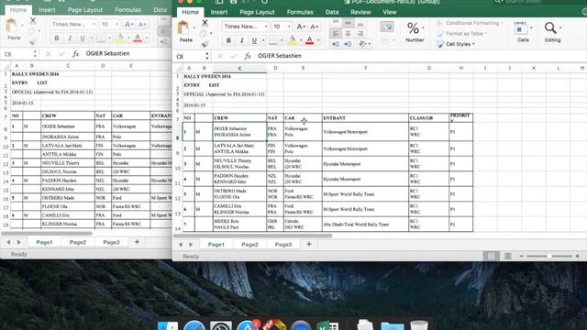Add sheet plus button in back window
Image resolution: width=587 pixels, height=330 pixels.
coord(137,242)
